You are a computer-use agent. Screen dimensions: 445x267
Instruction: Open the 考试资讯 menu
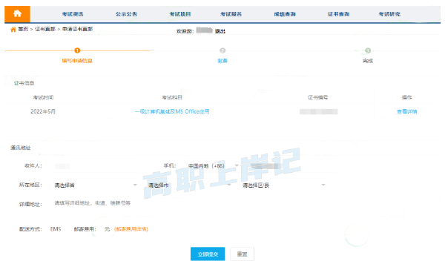click(73, 14)
